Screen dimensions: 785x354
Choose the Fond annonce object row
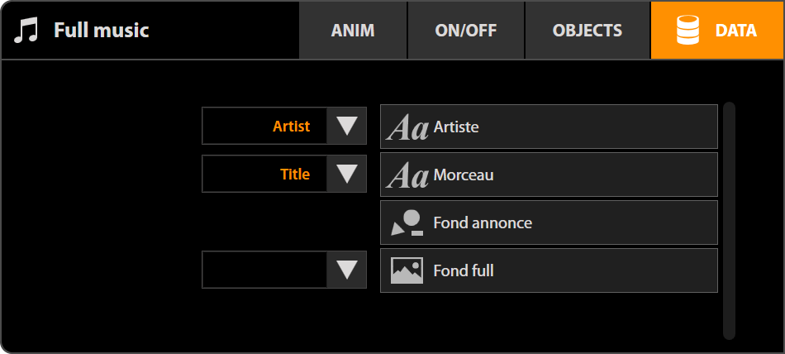[570, 222]
